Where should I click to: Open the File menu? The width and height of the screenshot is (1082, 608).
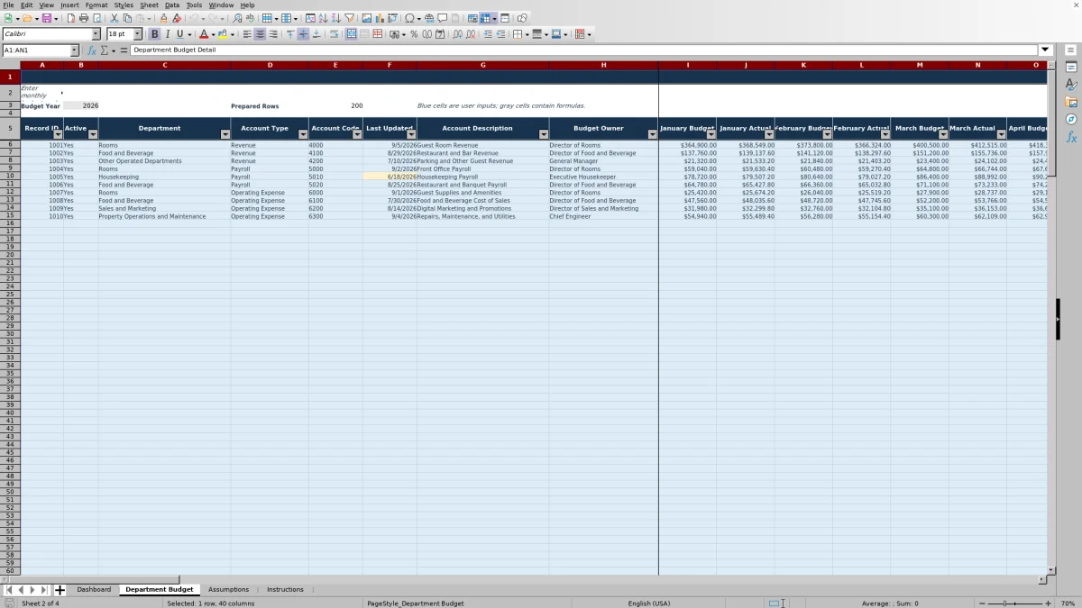pyautogui.click(x=8, y=5)
